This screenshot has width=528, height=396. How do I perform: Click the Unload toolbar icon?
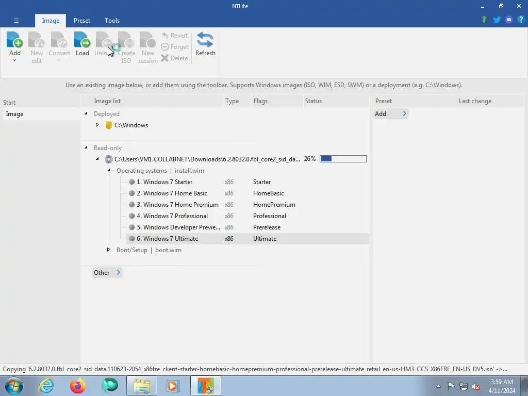pos(104,40)
